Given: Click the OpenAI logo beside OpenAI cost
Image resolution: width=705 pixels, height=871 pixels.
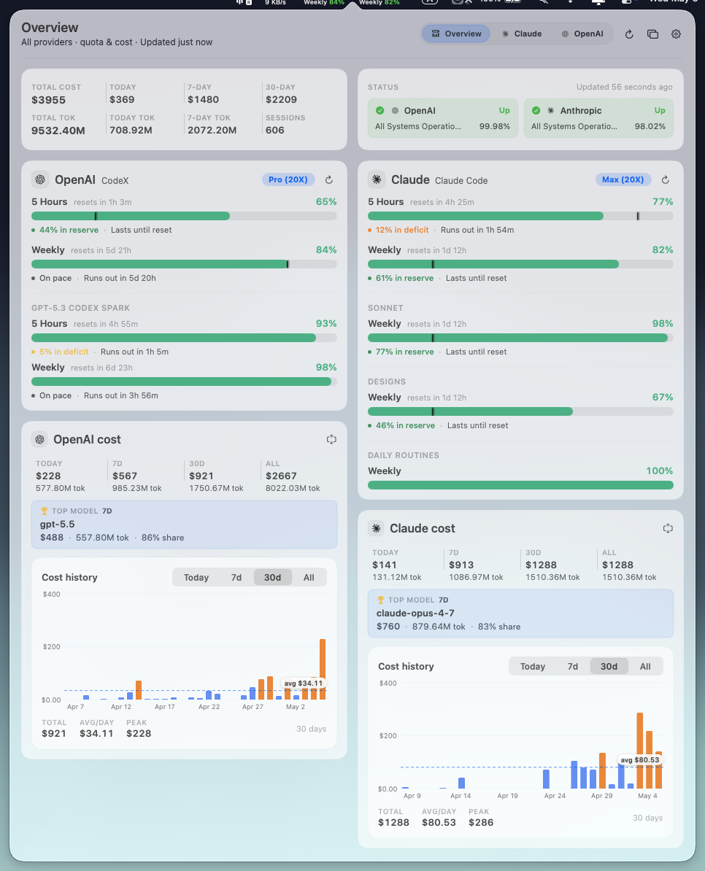Looking at the screenshot, I should 40,439.
